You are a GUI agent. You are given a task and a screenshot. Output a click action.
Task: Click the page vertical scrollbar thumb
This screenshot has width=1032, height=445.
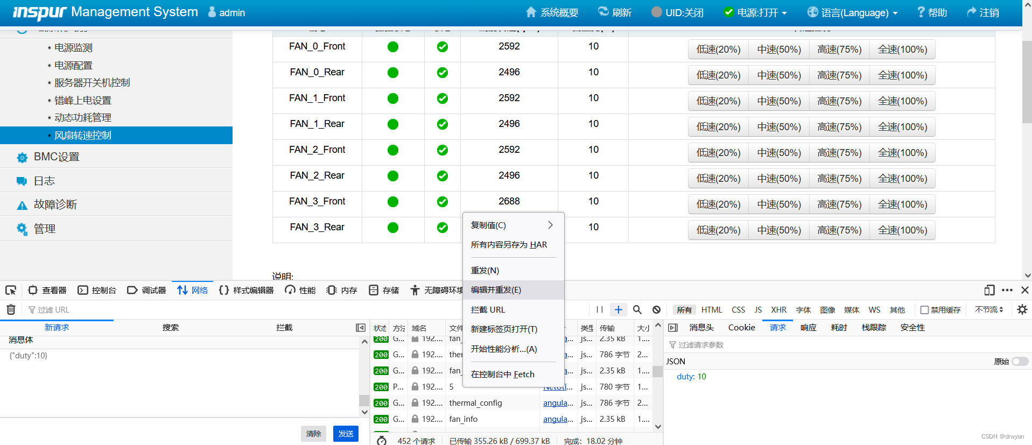[1027, 81]
